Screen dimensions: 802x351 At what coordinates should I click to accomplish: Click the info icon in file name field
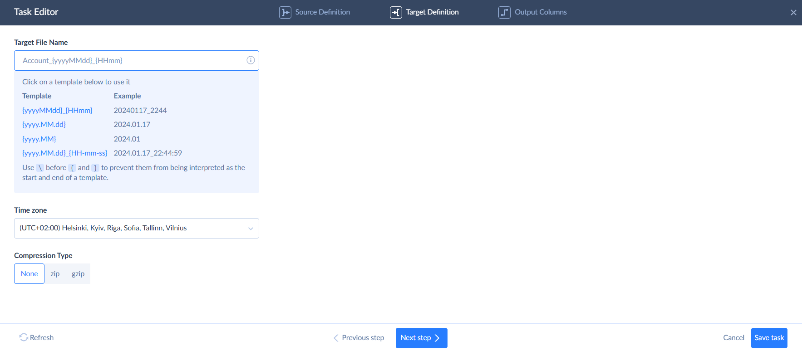point(251,60)
